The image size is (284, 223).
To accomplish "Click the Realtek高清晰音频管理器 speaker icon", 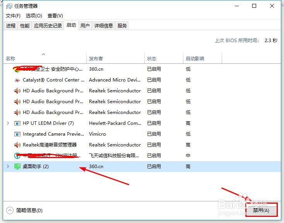I will click(x=17, y=145).
